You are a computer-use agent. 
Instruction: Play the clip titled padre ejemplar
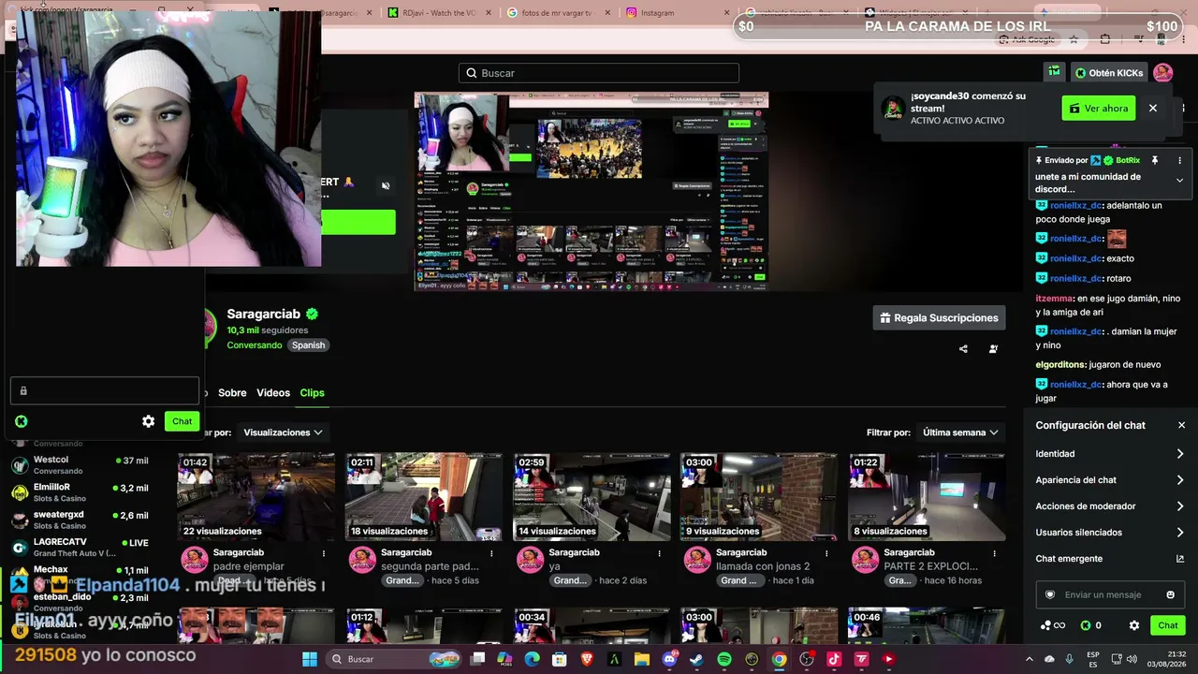[256, 497]
